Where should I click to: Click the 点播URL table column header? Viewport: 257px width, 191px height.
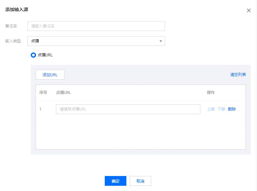tap(64, 93)
